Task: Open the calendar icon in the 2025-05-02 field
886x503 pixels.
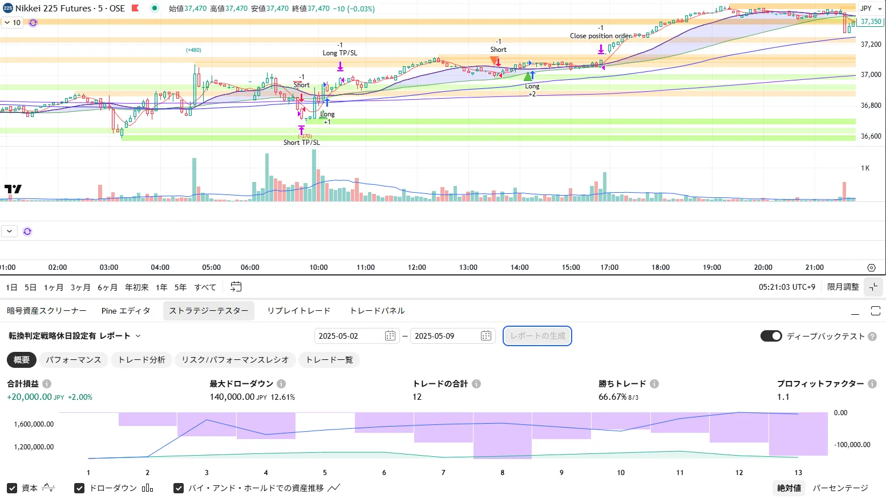Action: pos(390,336)
